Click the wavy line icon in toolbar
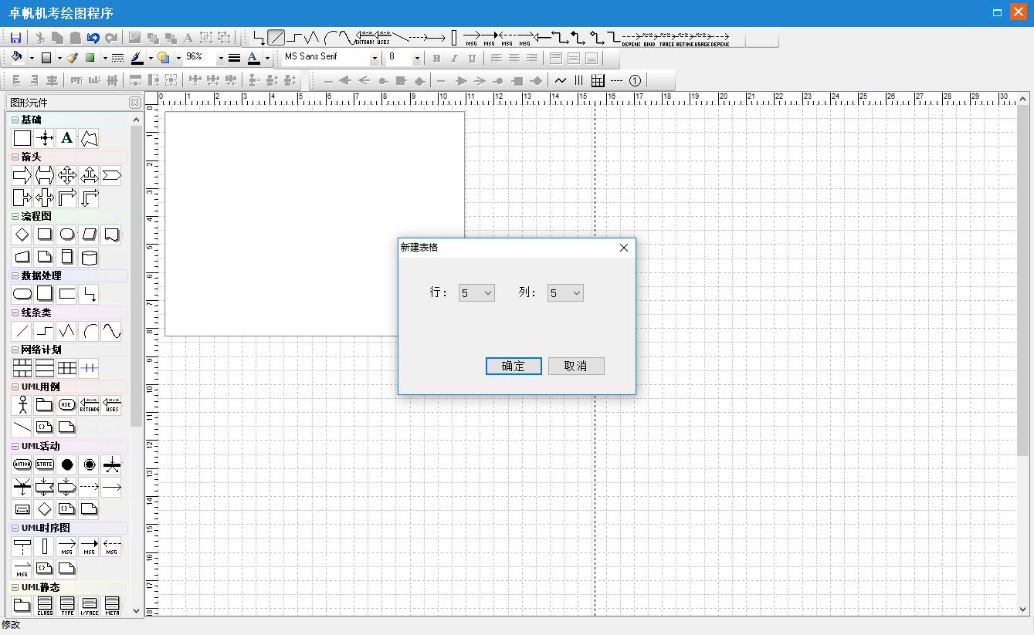 pos(561,80)
